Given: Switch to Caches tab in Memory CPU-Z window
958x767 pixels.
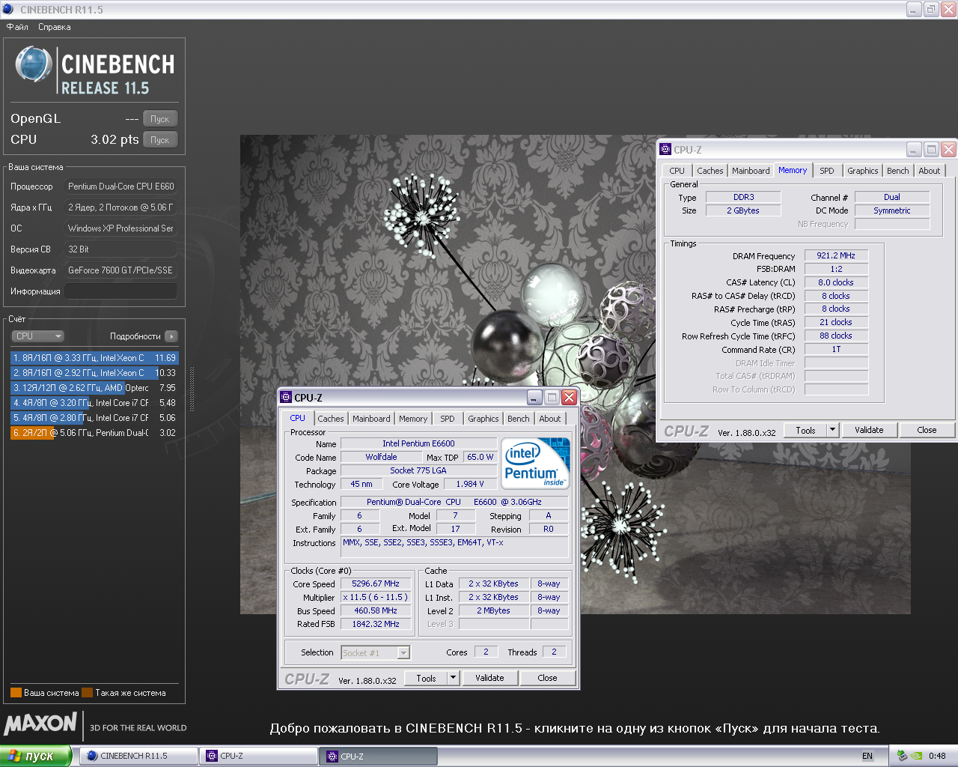Looking at the screenshot, I should pos(710,171).
